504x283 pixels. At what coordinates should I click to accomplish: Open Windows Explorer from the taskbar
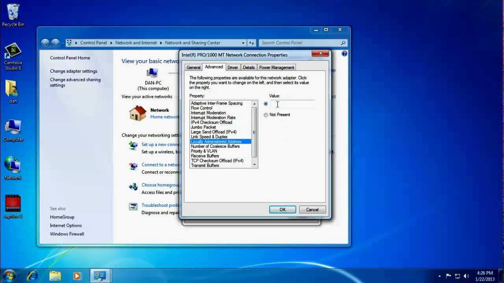point(55,276)
